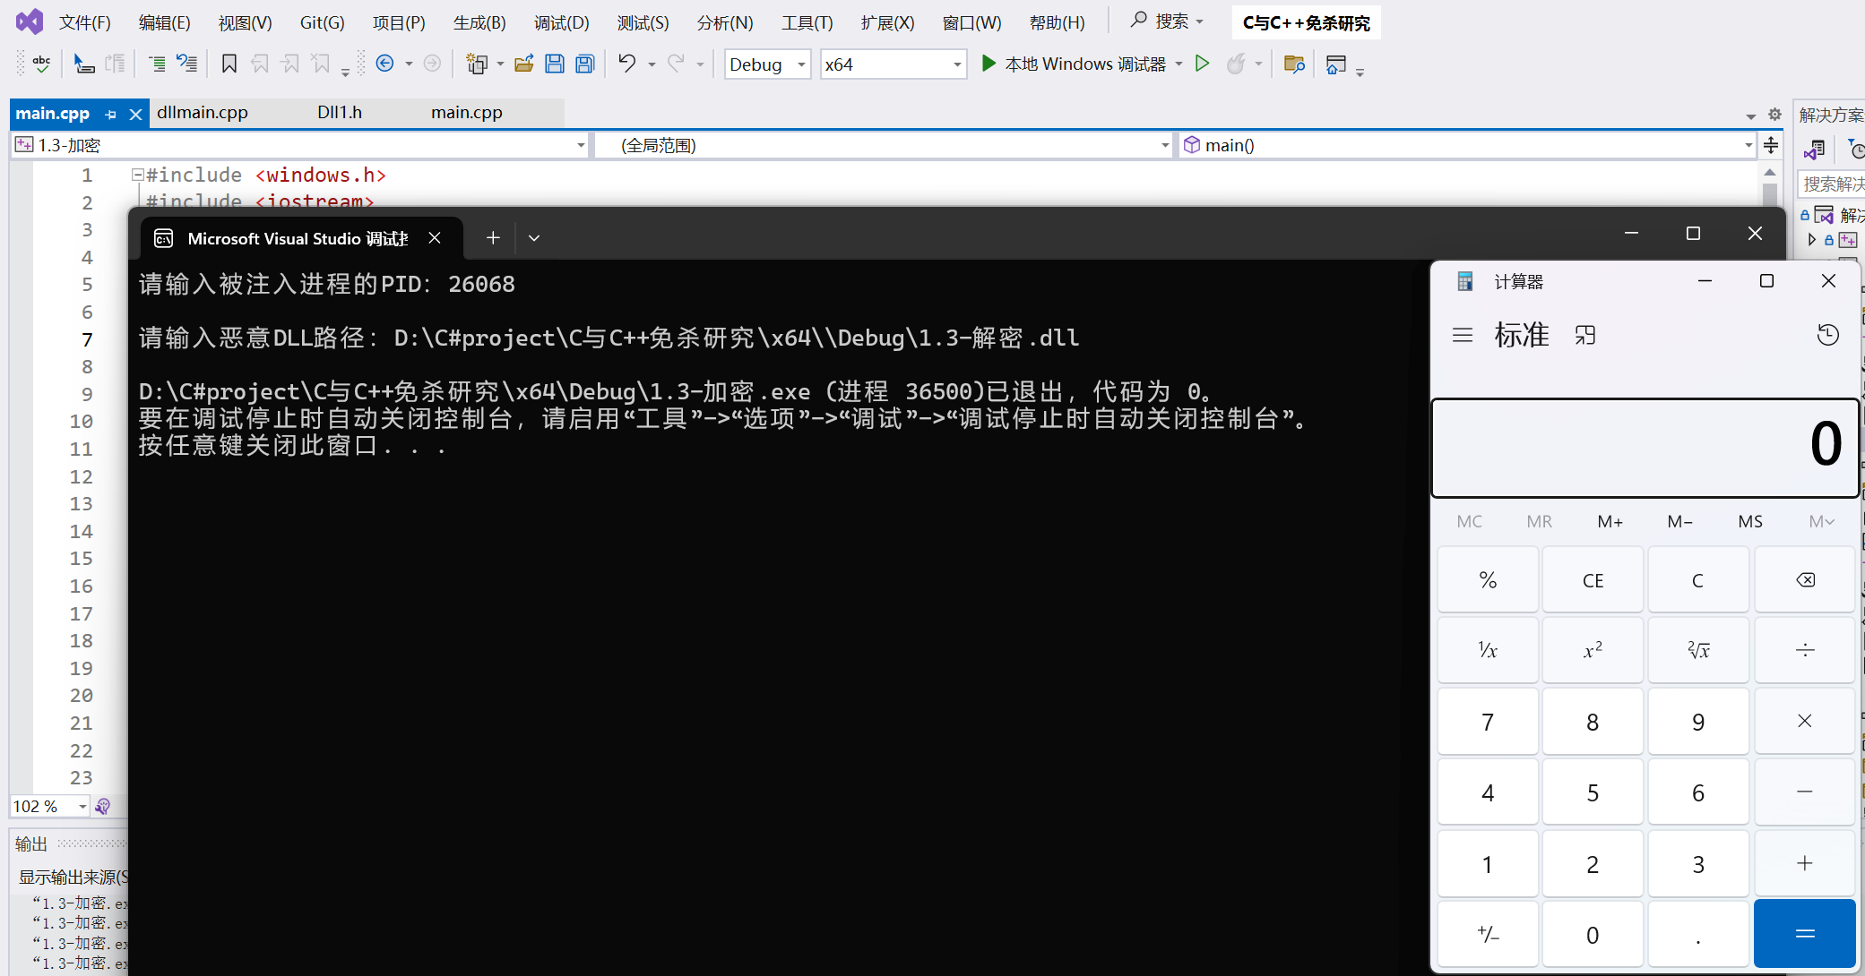This screenshot has width=1865, height=976.
Task: Toggle calculator keep-on-top mode
Action: pyautogui.click(x=1585, y=335)
